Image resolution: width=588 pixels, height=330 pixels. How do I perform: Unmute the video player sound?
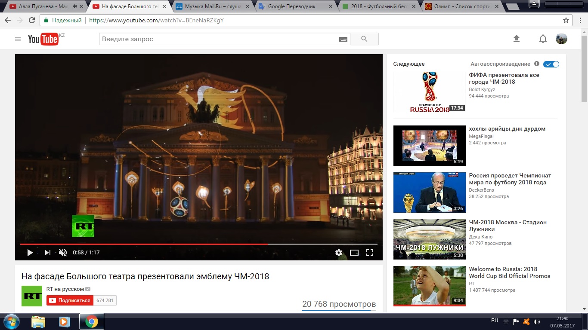point(63,253)
